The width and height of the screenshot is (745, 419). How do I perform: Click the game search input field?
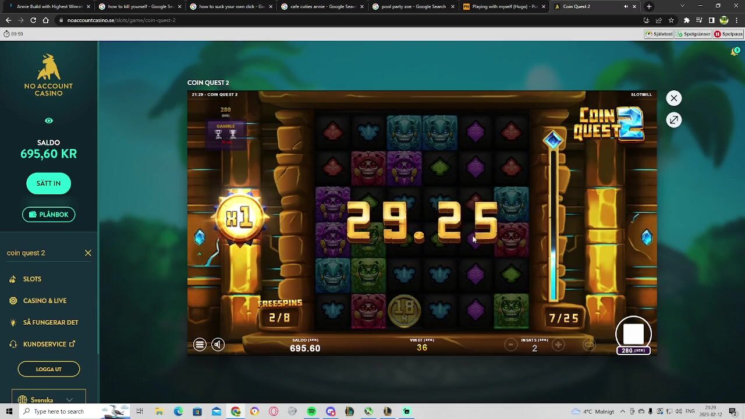pos(41,253)
